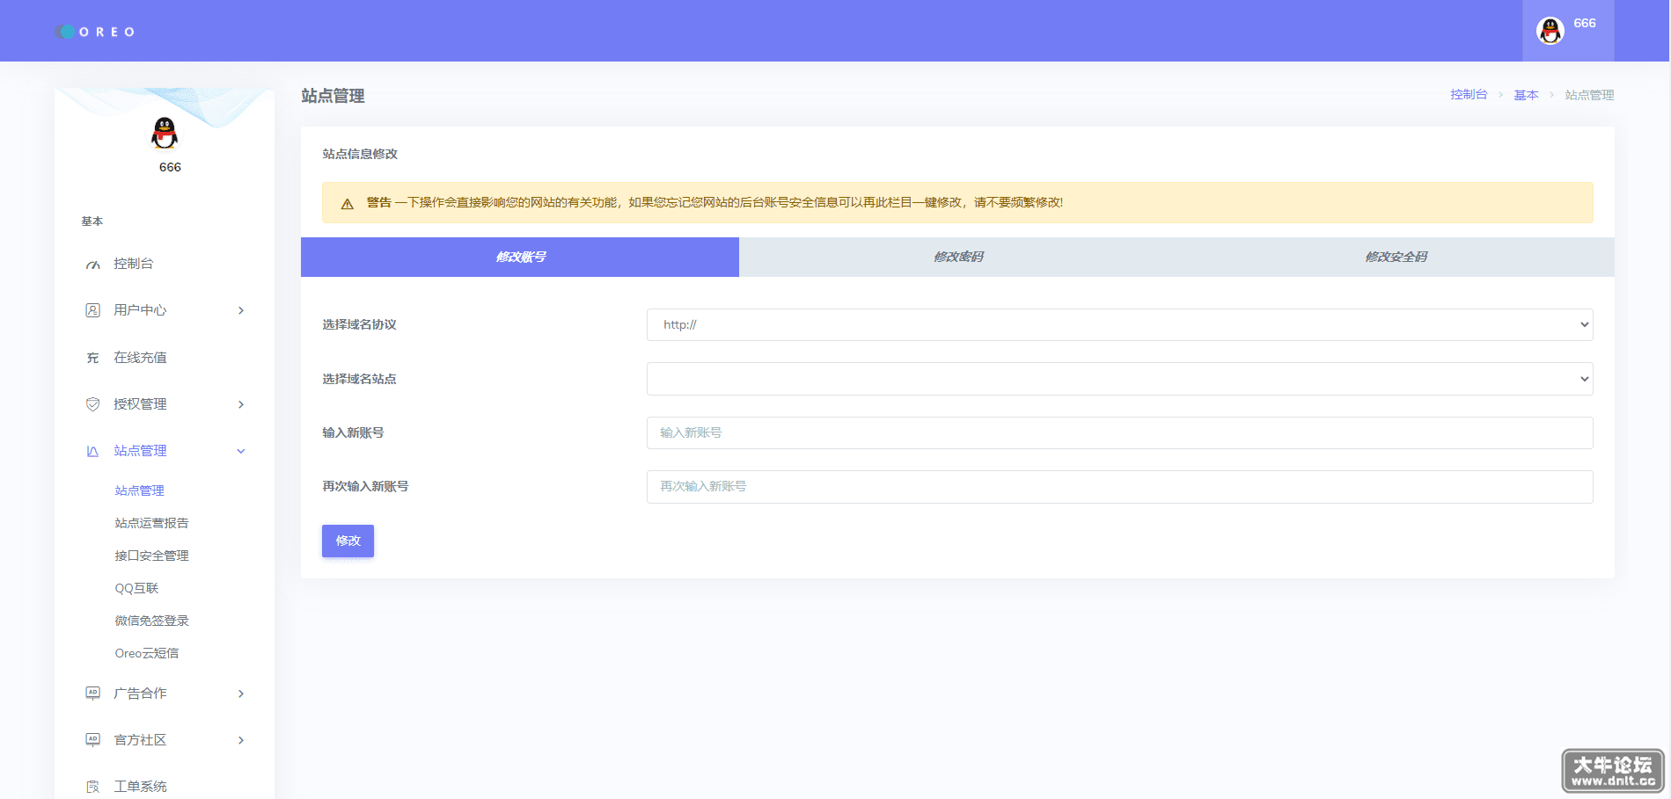This screenshot has height=799, width=1671.
Task: Click the 控制台 dashboard gauge icon
Action: [92, 265]
